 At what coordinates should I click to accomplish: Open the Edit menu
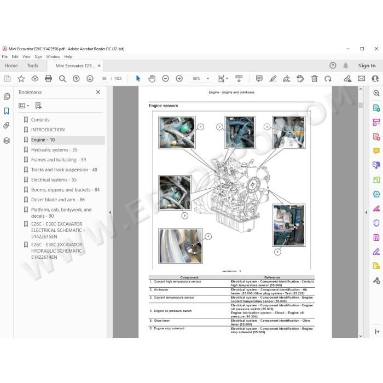(x=15, y=57)
